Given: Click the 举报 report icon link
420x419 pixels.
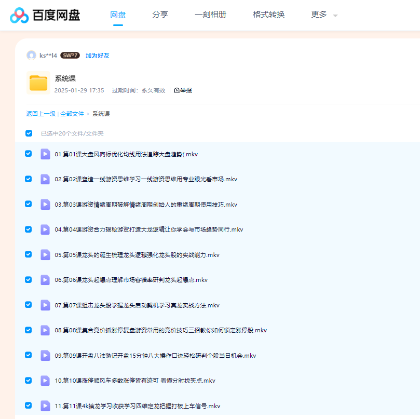Looking at the screenshot, I should pyautogui.click(x=183, y=90).
